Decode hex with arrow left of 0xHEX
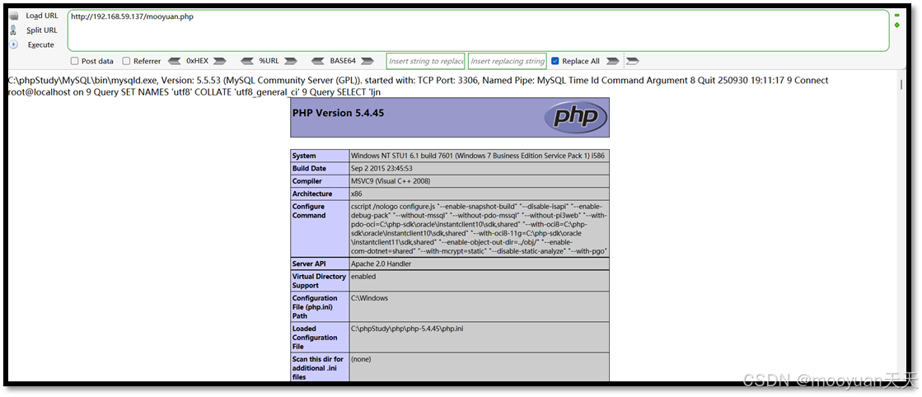 click(x=175, y=61)
